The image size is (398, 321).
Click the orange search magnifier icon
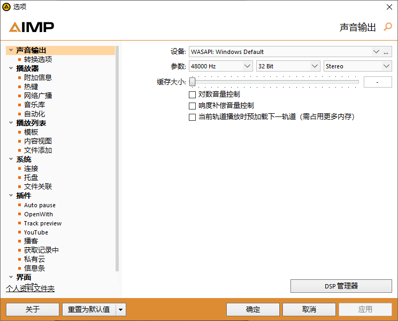point(388,27)
